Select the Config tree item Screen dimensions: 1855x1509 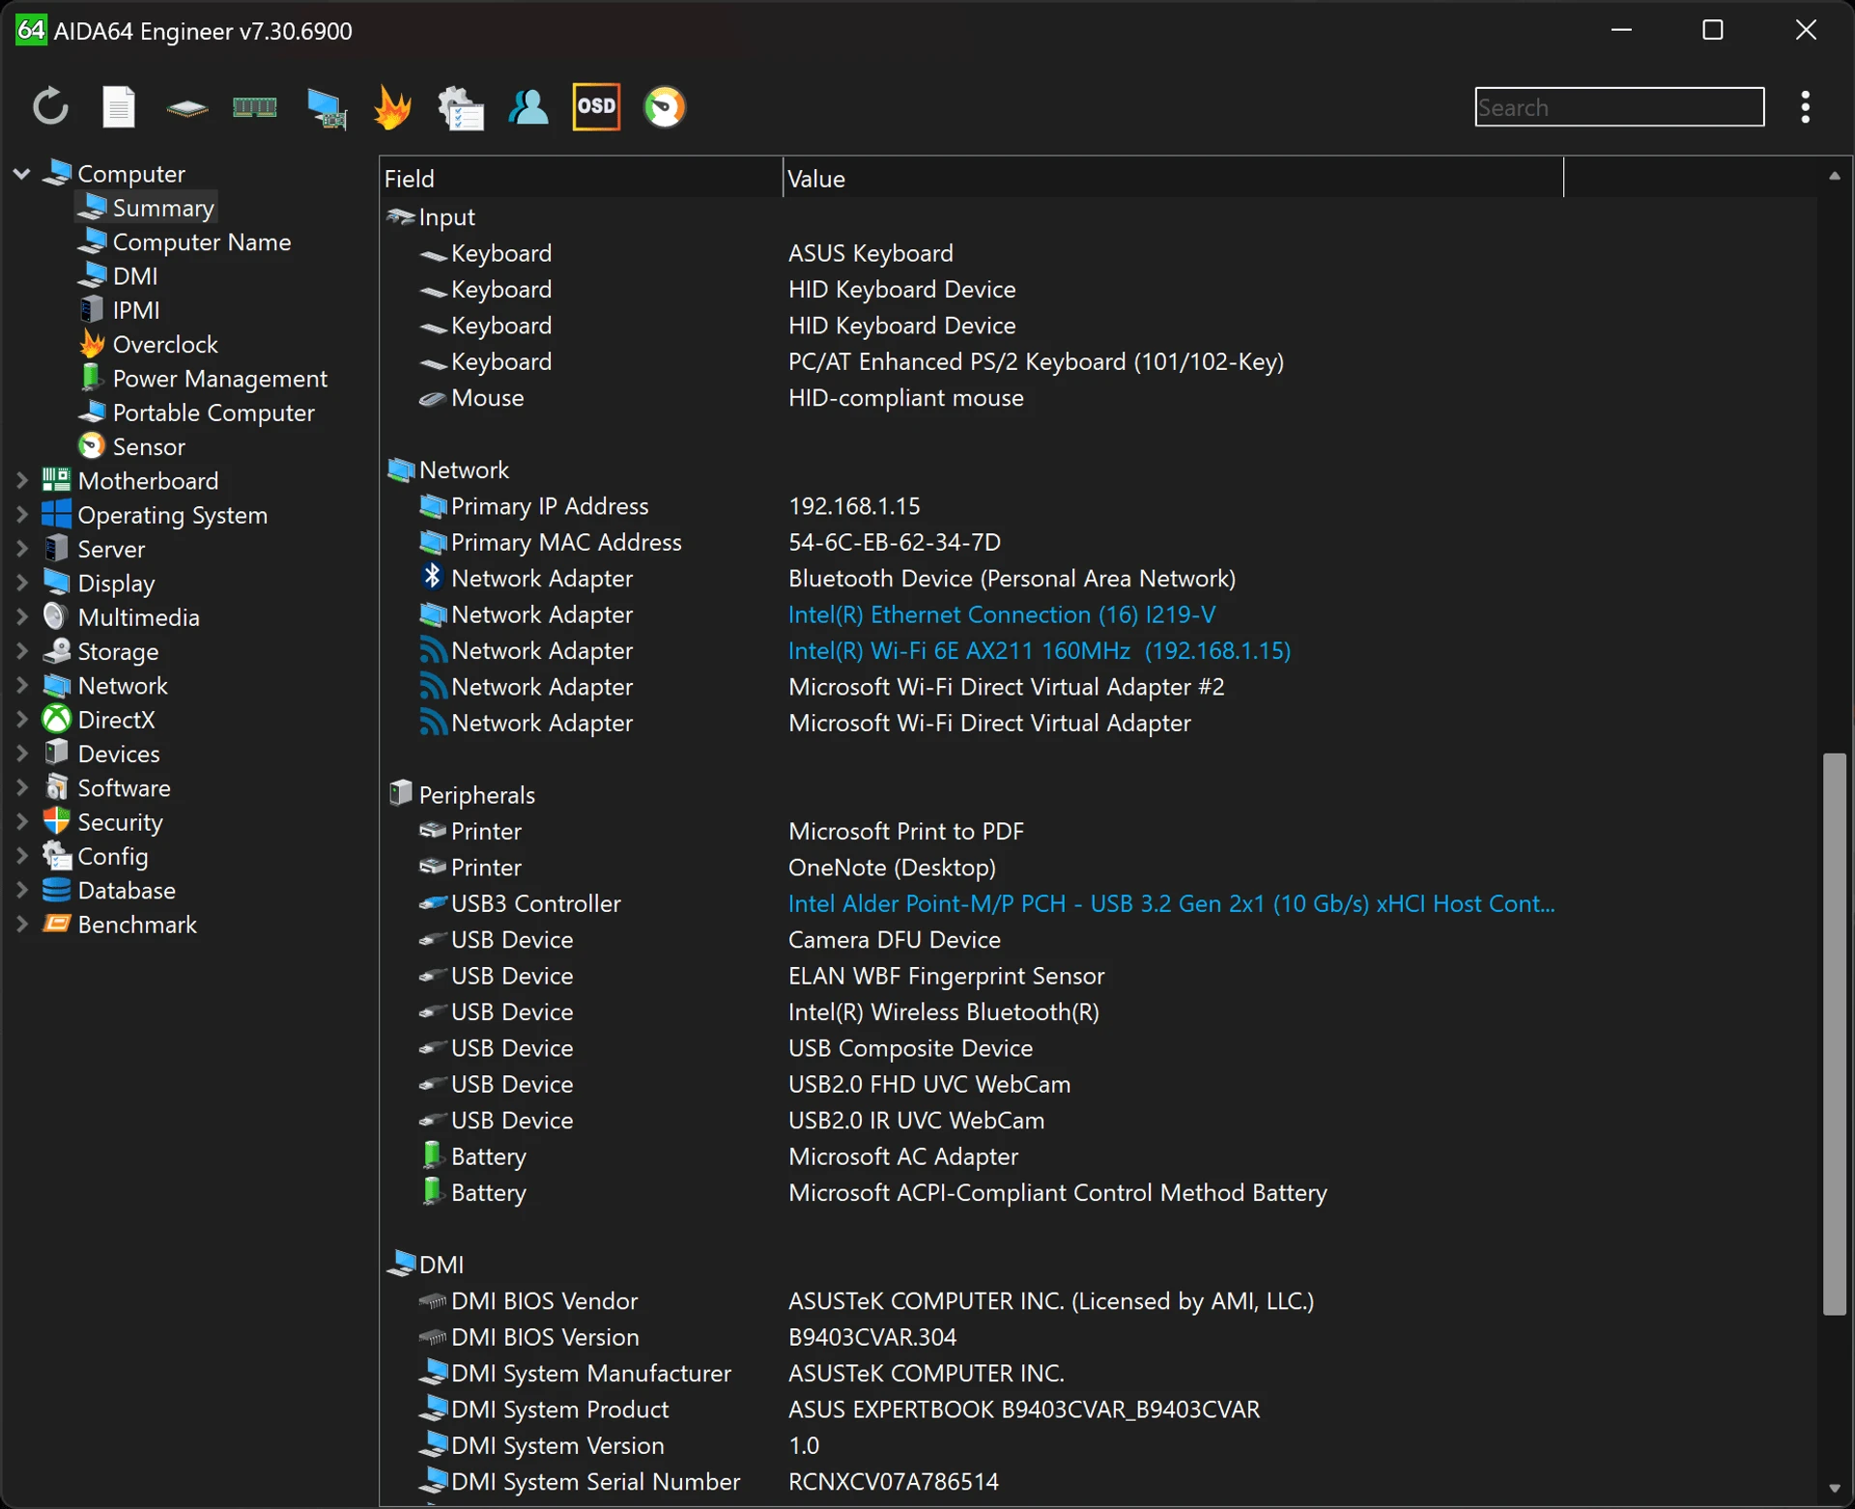95,856
